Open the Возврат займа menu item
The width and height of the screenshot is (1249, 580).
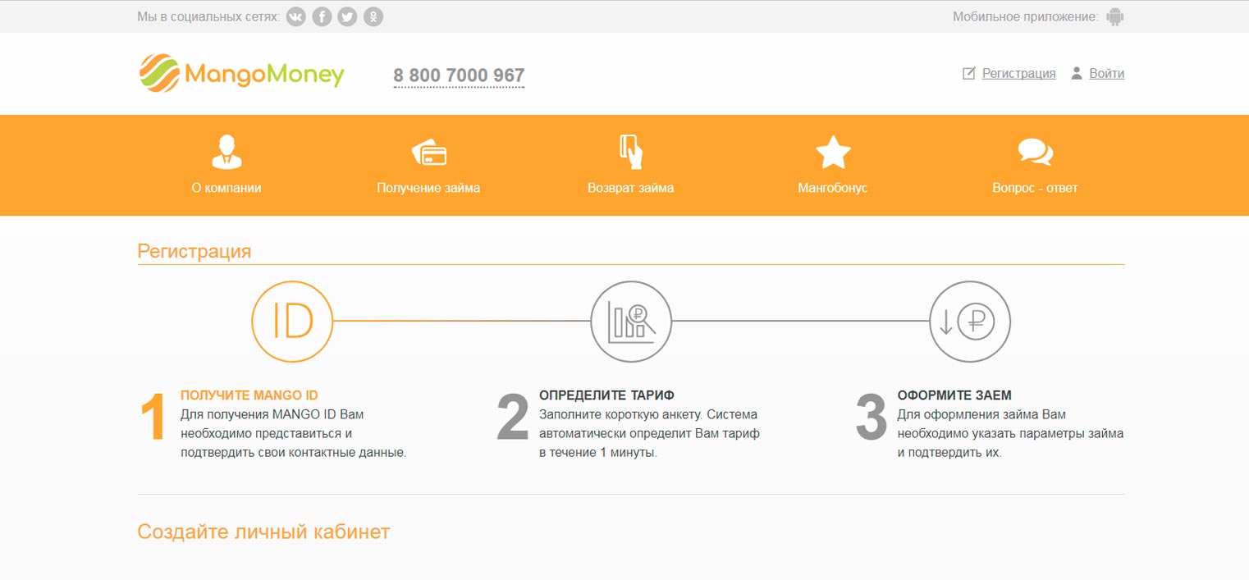tap(630, 188)
